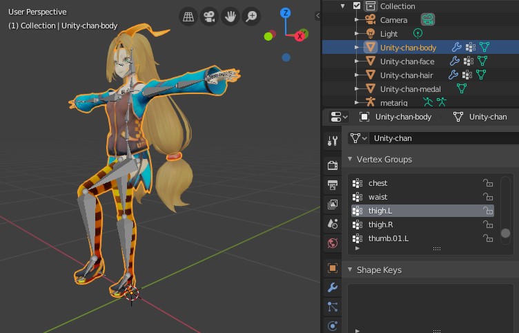Expand the Unity-chan-hair outliner entry

pos(357,75)
